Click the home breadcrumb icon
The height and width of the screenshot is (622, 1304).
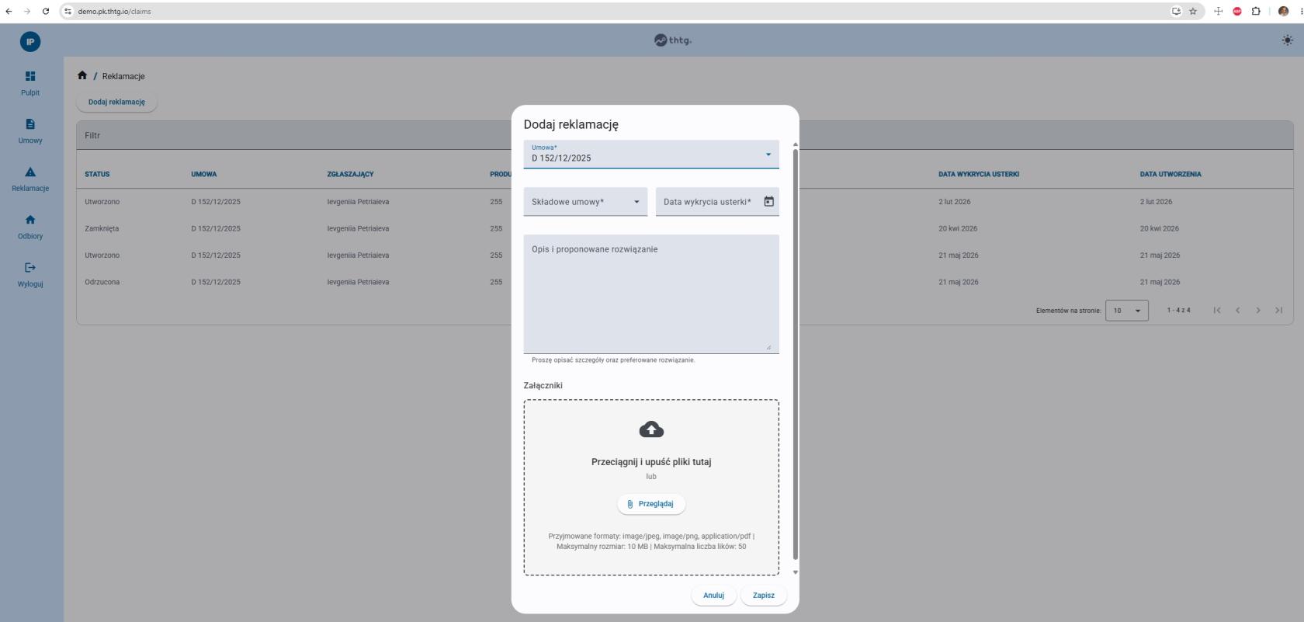(82, 75)
